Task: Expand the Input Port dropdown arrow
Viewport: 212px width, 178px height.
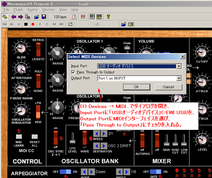Action: (x=179, y=66)
